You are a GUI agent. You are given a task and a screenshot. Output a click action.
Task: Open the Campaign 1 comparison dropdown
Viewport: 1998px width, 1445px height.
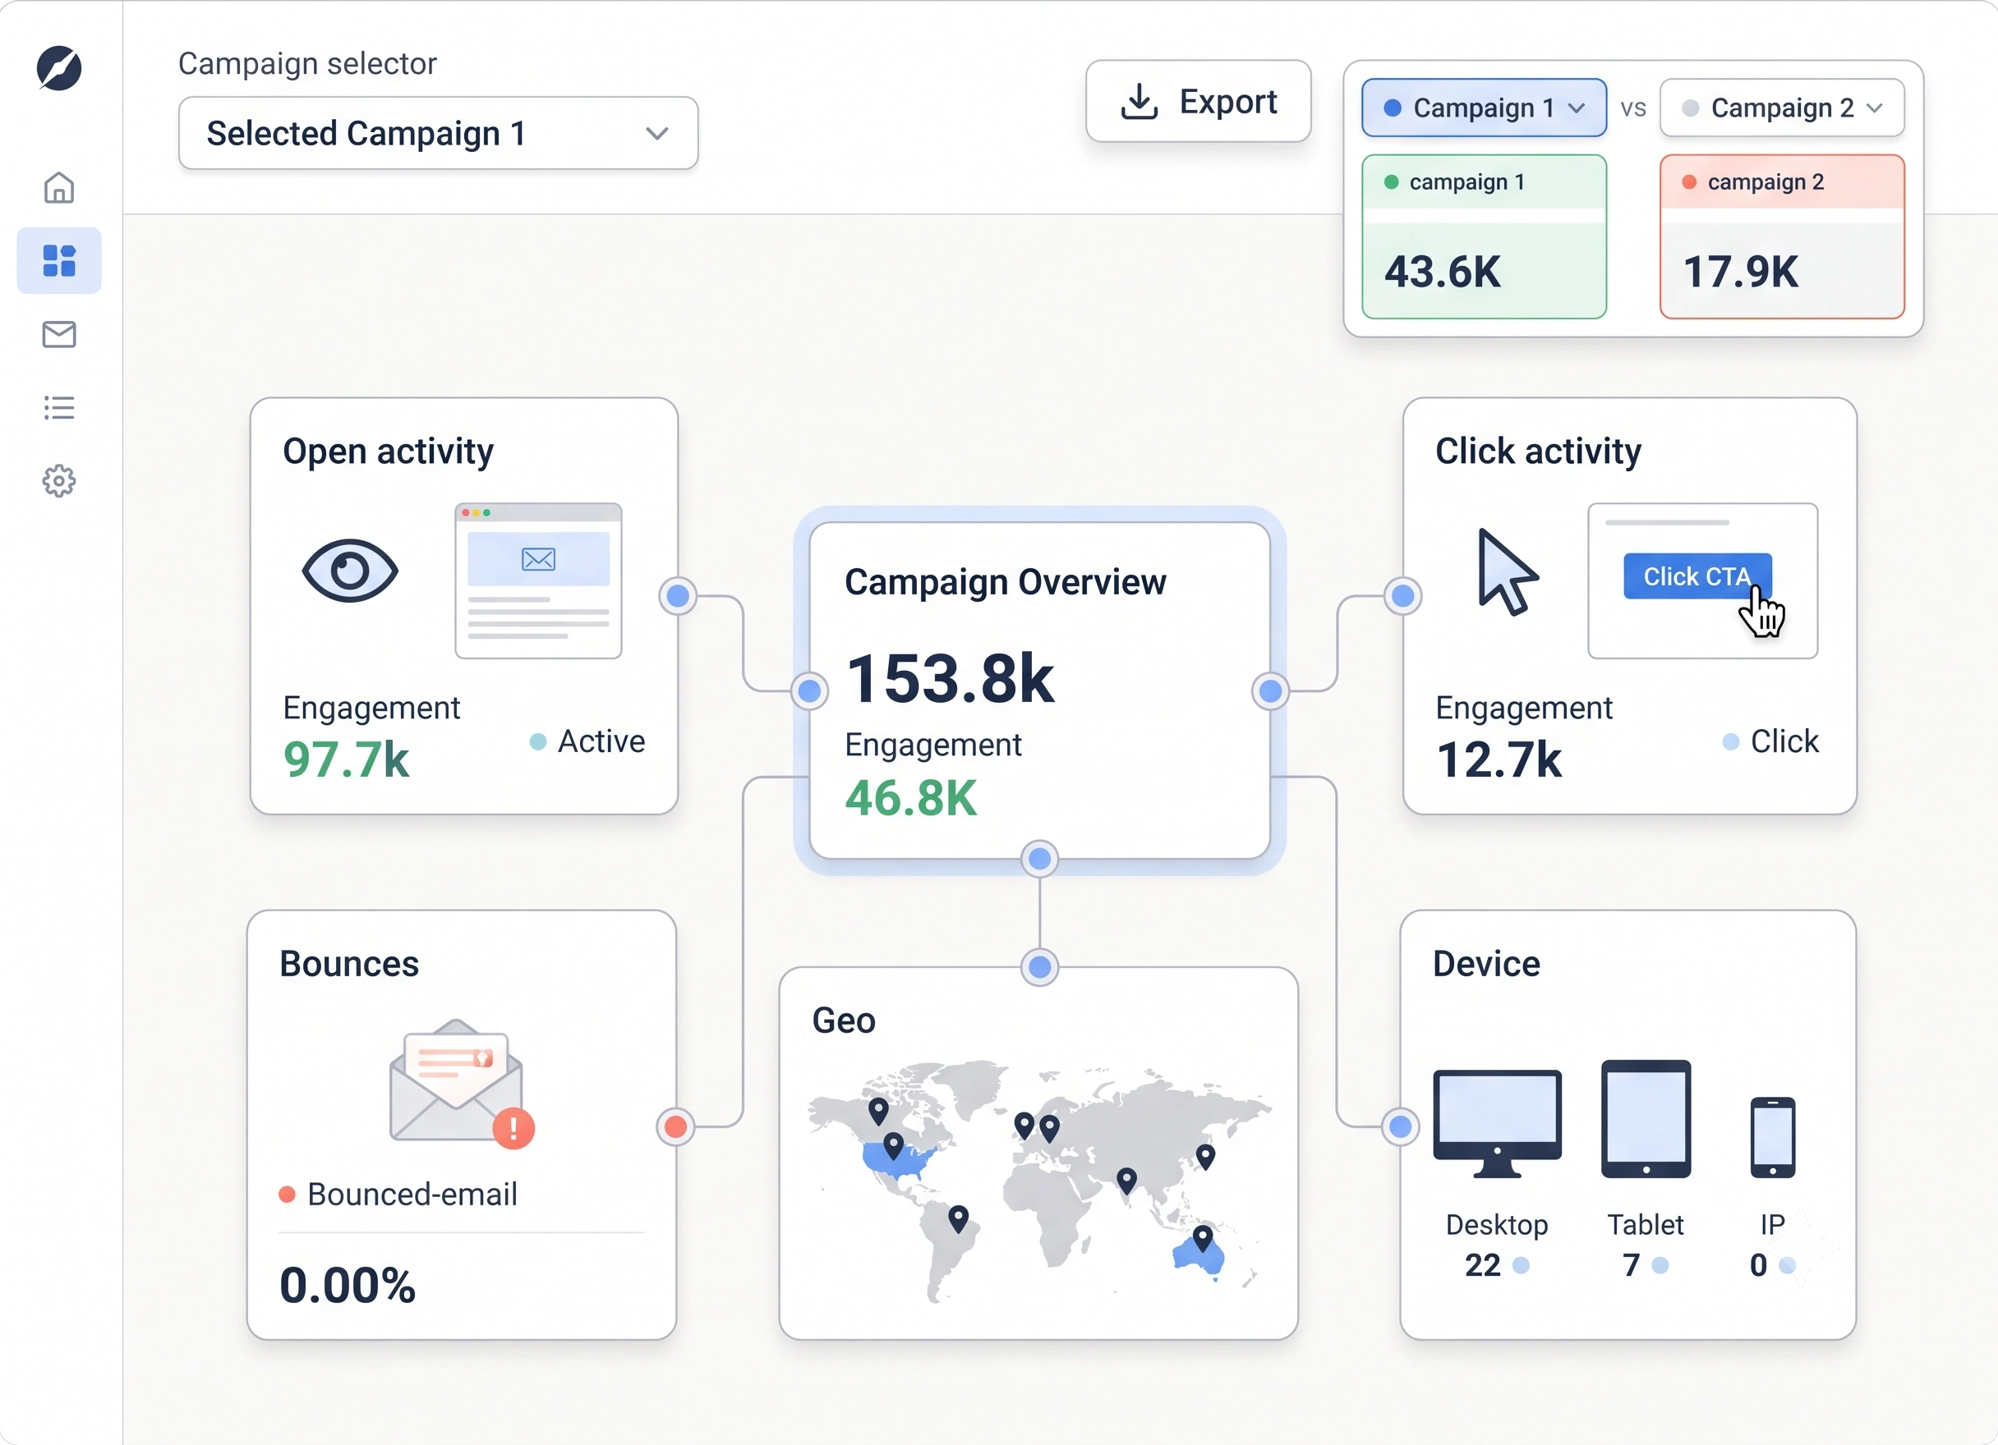coord(1484,108)
